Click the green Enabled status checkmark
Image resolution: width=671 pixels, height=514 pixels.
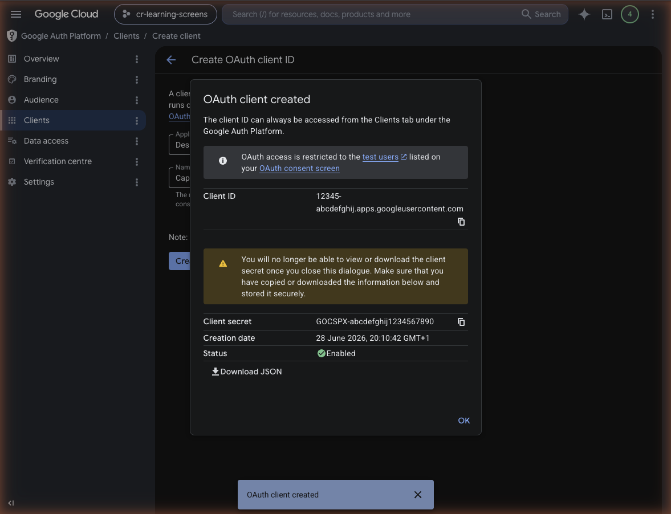coord(322,353)
